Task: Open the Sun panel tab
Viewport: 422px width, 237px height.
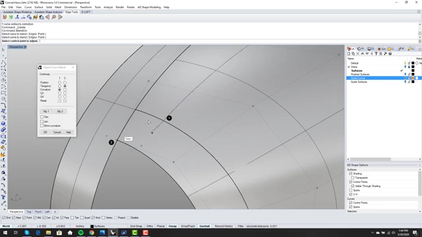Action: (382, 49)
